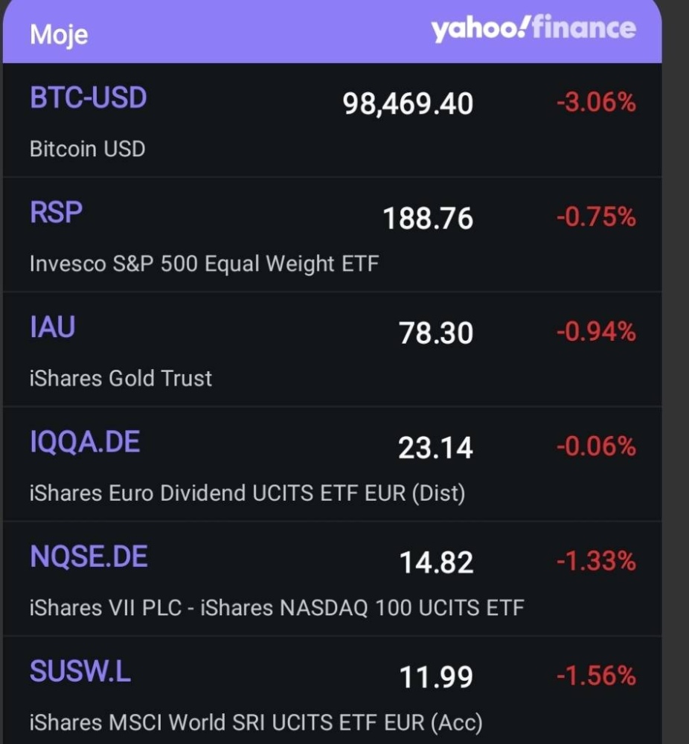Open the NQSE.DE ticker symbol

tap(89, 557)
